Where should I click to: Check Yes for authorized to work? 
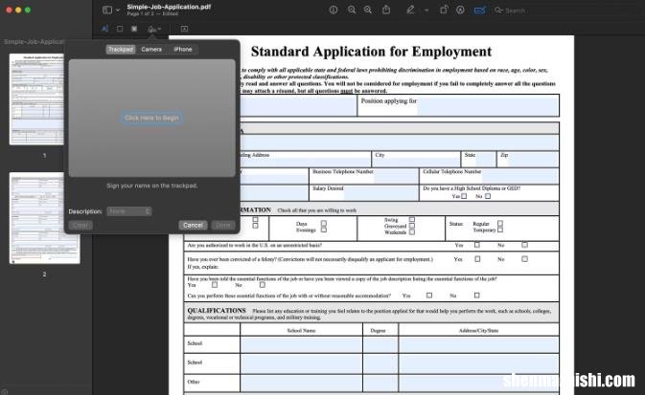477,245
